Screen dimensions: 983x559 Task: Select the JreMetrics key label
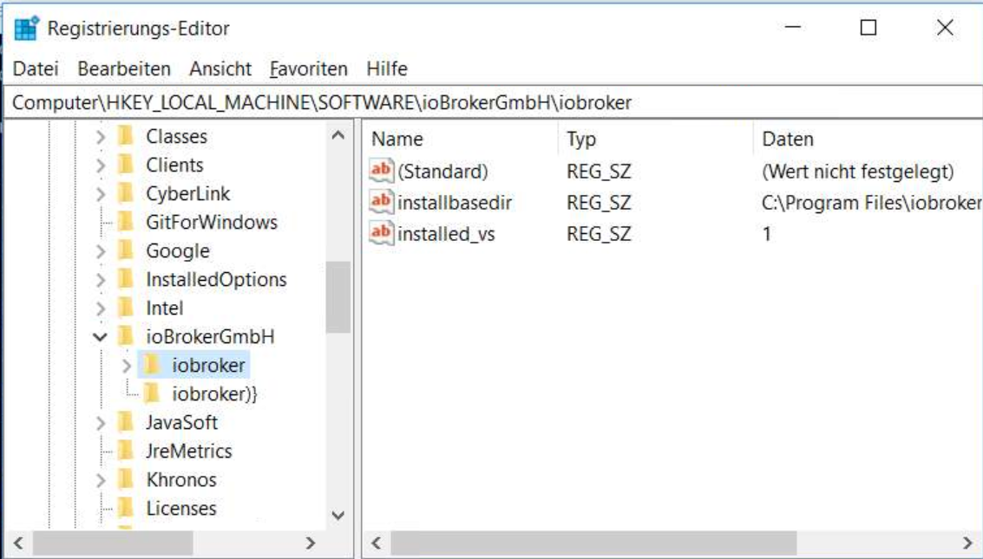[188, 452]
